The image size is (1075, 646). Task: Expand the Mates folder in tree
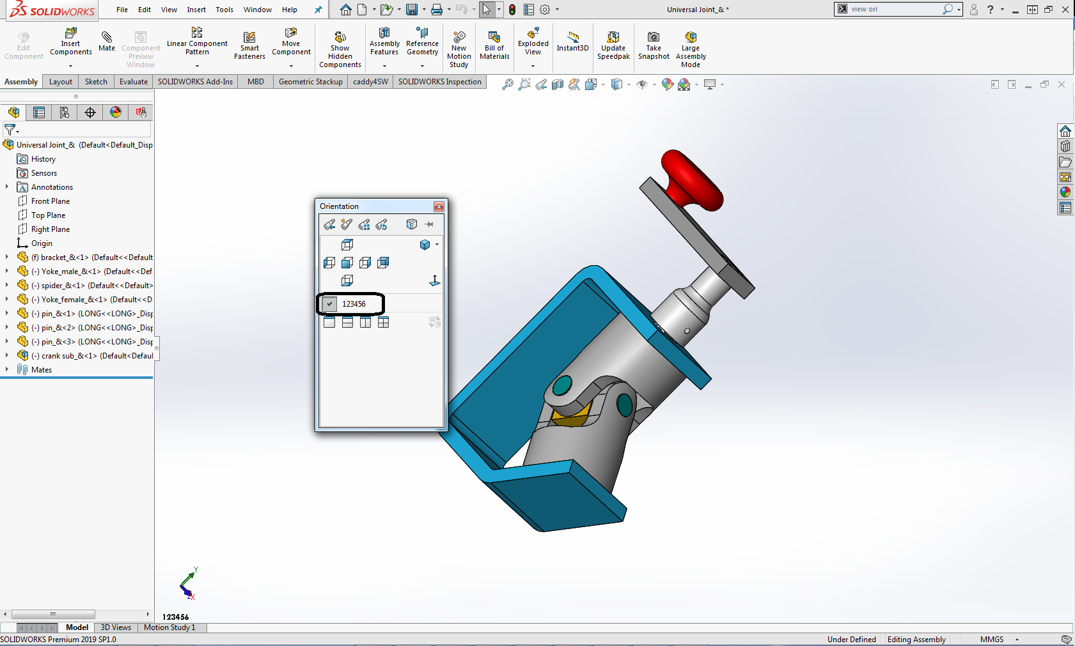click(7, 369)
